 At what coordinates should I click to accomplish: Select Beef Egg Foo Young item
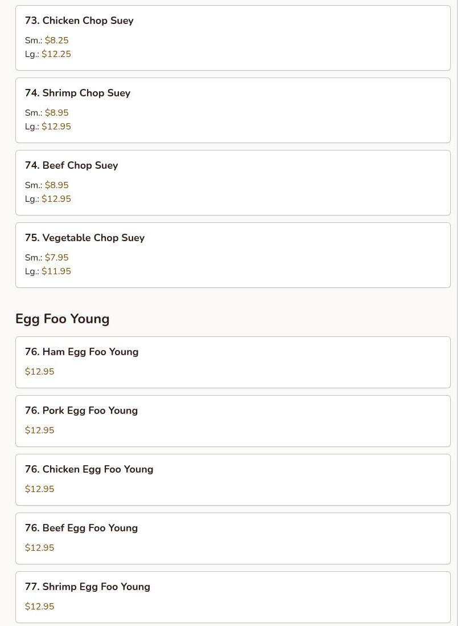(x=81, y=528)
